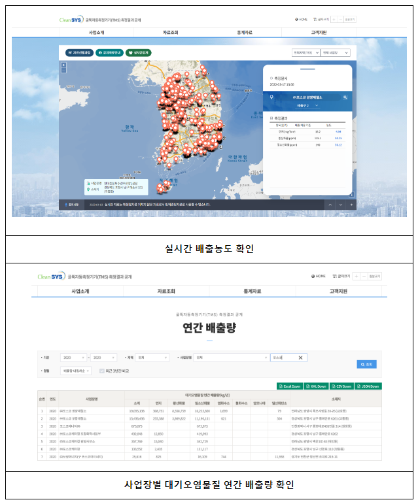Viewport: 418px width, 504px height.
Task: Click total value 673,875 in row 3
Action: 137,426
